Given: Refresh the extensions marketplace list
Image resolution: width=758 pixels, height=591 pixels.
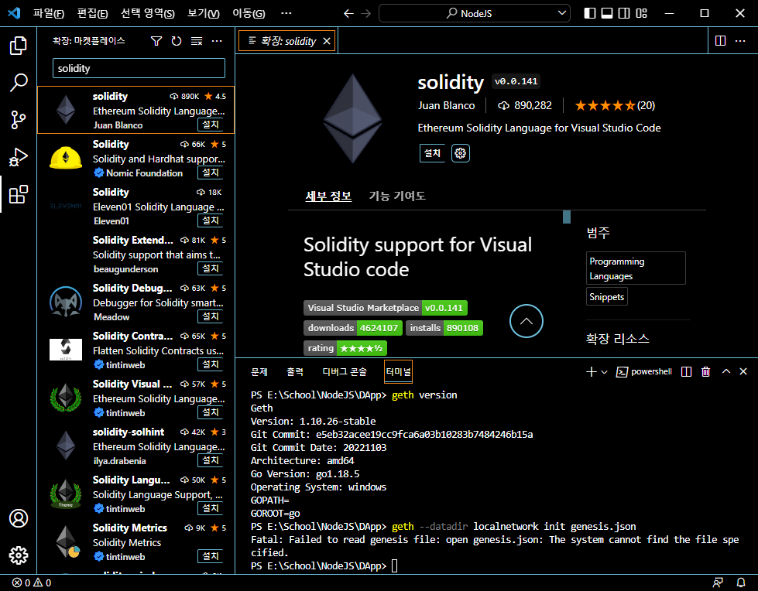Looking at the screenshot, I should [177, 41].
